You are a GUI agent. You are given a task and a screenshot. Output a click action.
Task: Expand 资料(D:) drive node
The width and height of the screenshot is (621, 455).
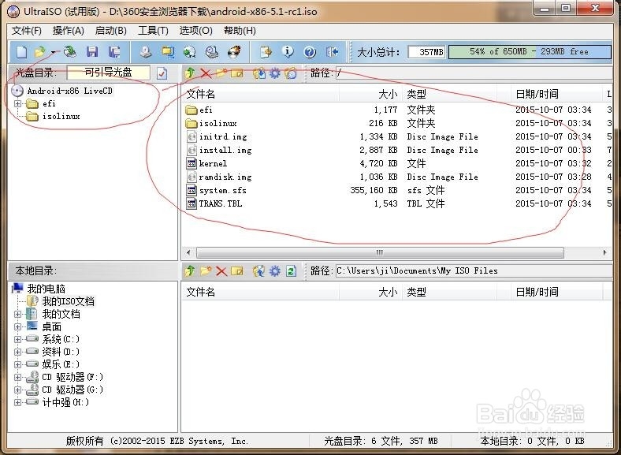(17, 352)
